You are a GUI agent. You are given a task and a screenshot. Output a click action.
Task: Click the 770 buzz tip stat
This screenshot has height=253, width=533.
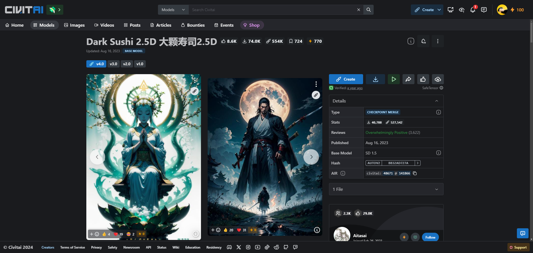pyautogui.click(x=315, y=41)
